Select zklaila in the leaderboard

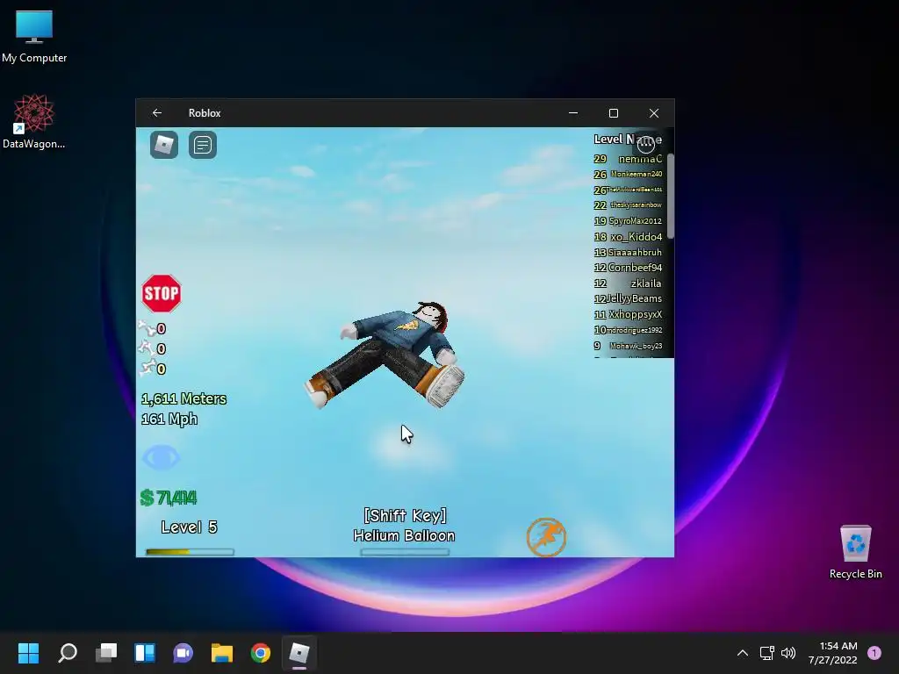point(646,283)
